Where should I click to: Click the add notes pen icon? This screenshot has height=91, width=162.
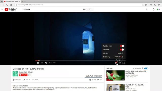(155, 5)
